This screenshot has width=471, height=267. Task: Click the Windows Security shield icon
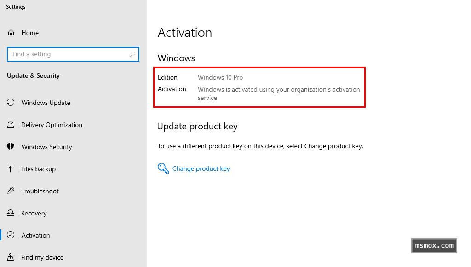pyautogui.click(x=11, y=147)
